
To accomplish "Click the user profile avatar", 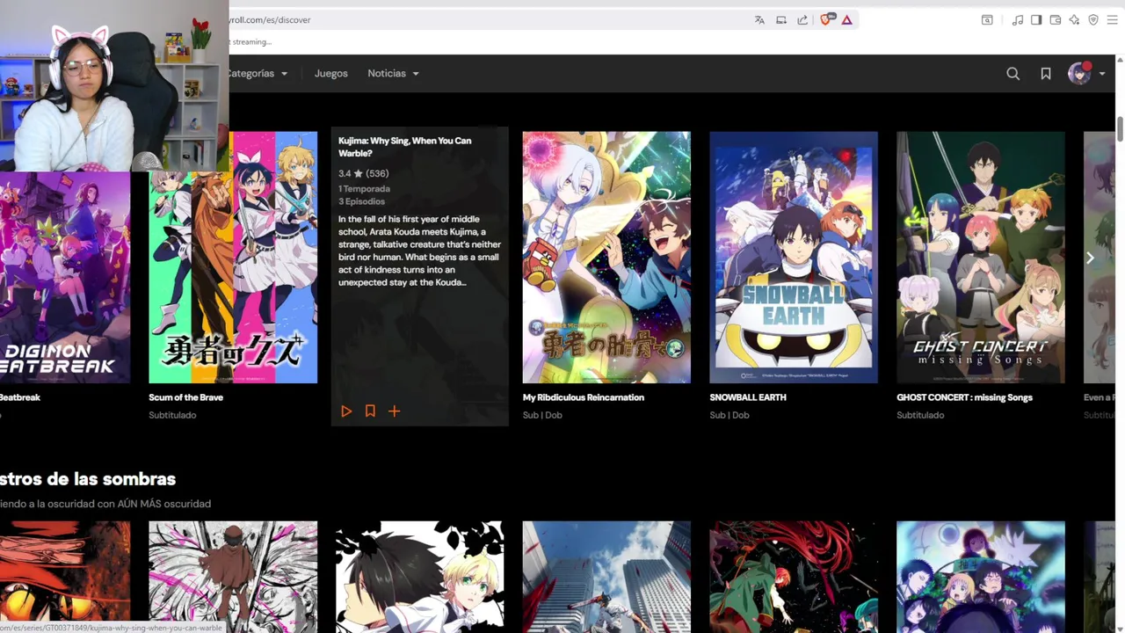I will (1079, 74).
